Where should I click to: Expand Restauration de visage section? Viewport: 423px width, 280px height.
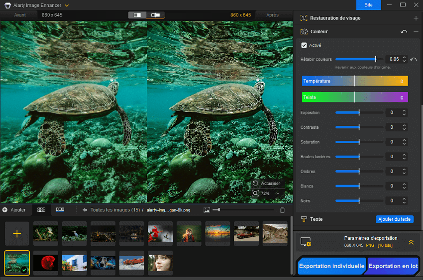(x=416, y=18)
